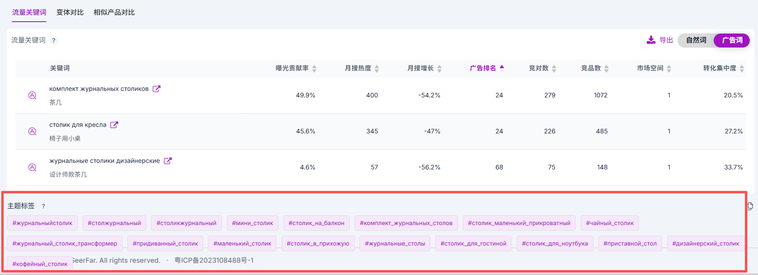Click the ad icon beside столик для кресла
Screen dimensions: 758x275
[32, 131]
